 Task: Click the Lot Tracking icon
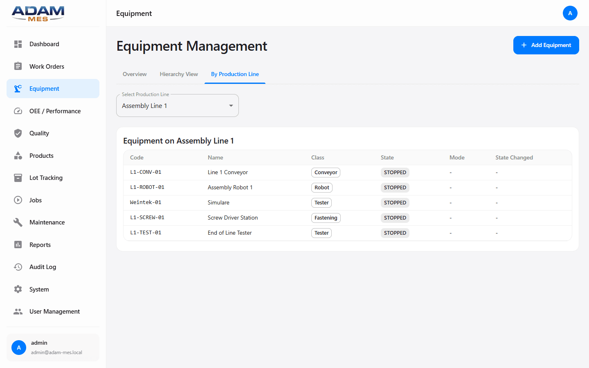click(18, 177)
